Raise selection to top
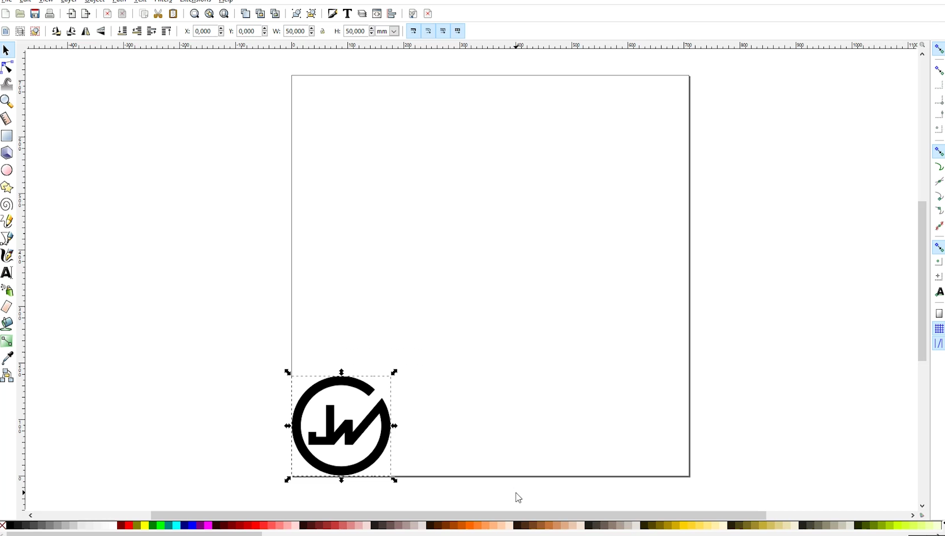The image size is (945, 536). coord(167,31)
